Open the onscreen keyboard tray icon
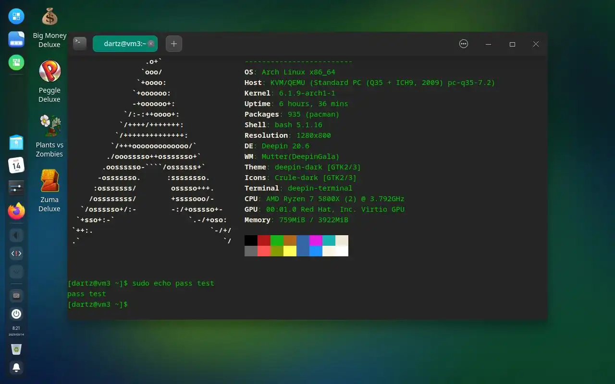The image size is (615, 384). 16,296
